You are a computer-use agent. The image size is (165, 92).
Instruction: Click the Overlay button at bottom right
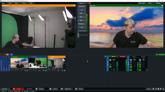(x=149, y=89)
